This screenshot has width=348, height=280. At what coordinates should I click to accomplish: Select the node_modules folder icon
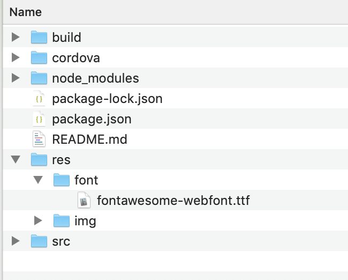point(39,78)
